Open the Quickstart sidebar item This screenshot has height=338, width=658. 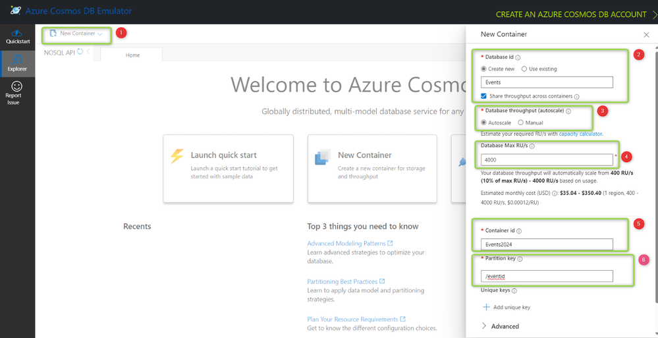tap(16, 38)
